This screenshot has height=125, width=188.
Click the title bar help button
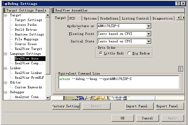[178, 4]
